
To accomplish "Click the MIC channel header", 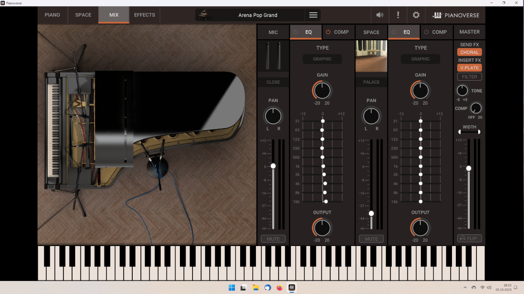I will (273, 32).
